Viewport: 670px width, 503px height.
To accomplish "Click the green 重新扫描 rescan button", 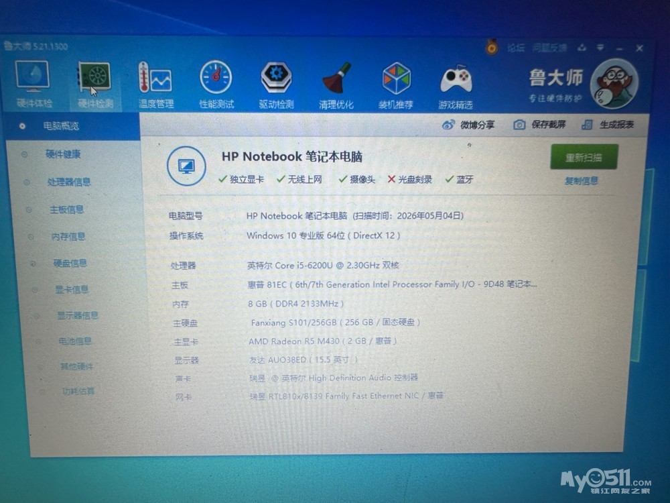I will click(584, 157).
